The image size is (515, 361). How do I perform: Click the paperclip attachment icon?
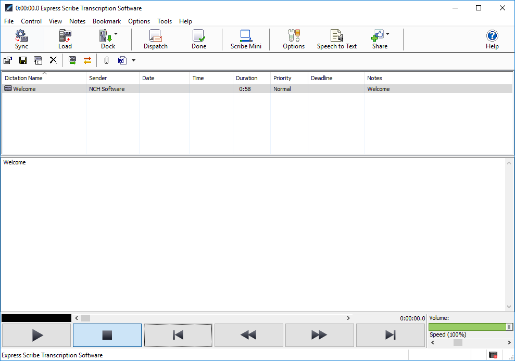(106, 60)
